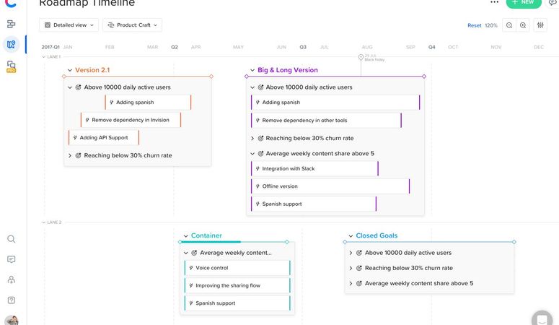Open the Product: Craft dropdown

132,25
